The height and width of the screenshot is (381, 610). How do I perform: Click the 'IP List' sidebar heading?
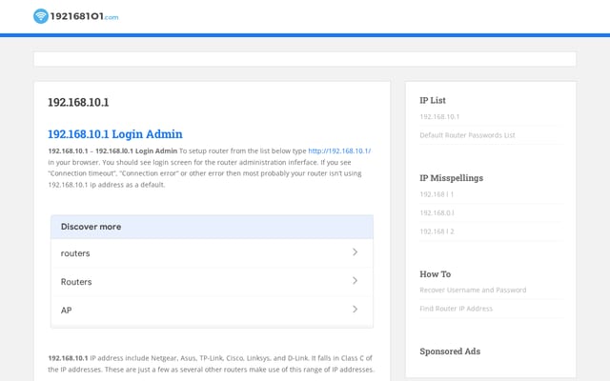click(433, 100)
